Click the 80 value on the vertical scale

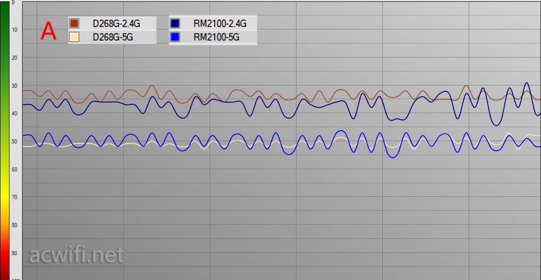(x=14, y=225)
